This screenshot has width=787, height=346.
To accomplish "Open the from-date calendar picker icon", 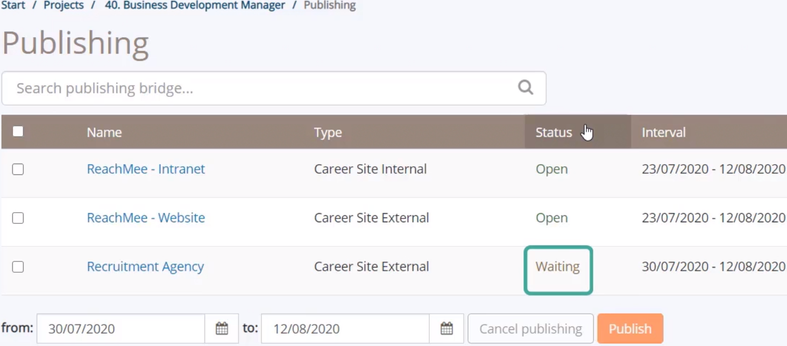I will pyautogui.click(x=222, y=329).
